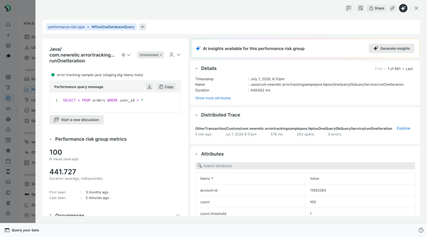This screenshot has height=237, width=427.
Task: Click the count attribute row name
Action: click(x=205, y=202)
